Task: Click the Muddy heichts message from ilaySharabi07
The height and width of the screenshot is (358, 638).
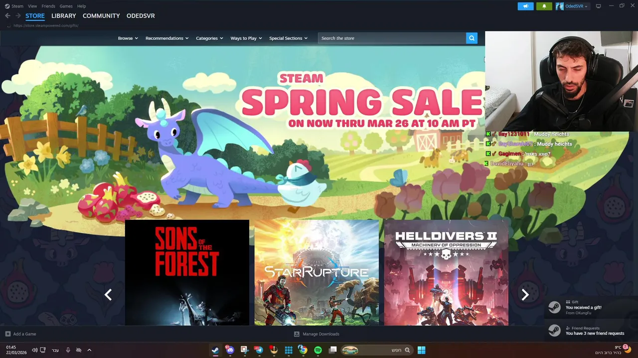Action: coord(554,144)
